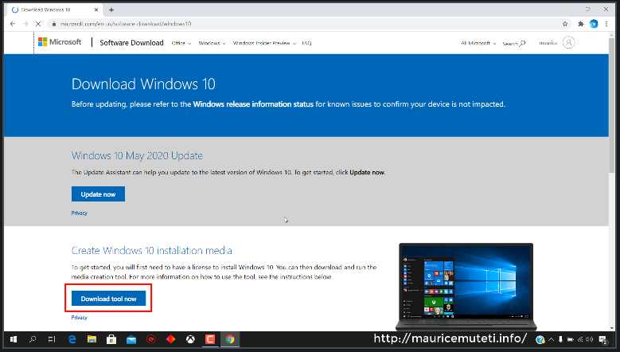The height and width of the screenshot is (352, 620).
Task: Open Windows release information status link
Action: pos(253,104)
